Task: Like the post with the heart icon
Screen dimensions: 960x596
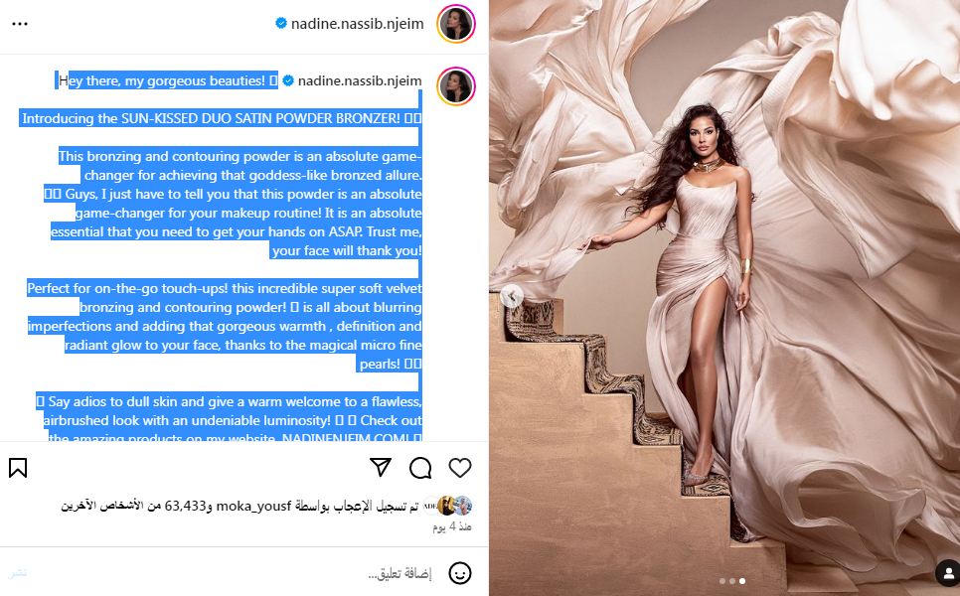Action: tap(460, 468)
